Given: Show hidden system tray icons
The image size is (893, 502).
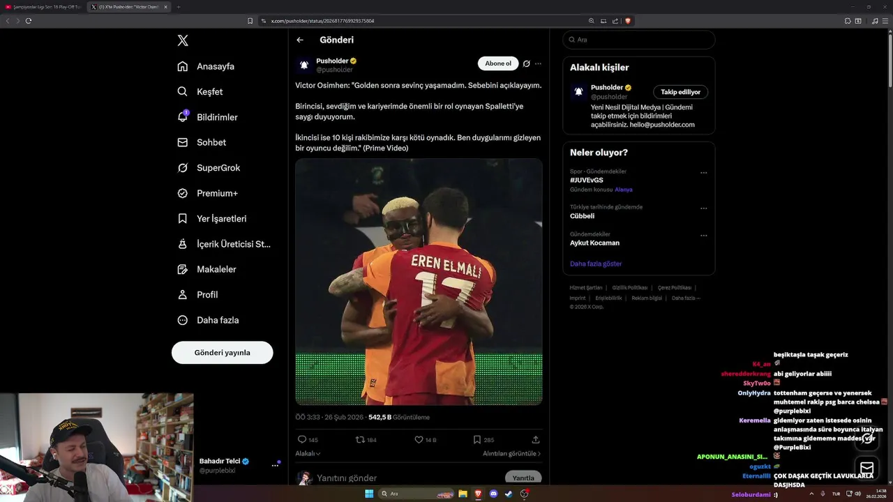Looking at the screenshot, I should tap(811, 494).
